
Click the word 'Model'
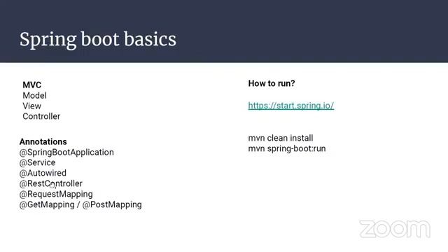pos(34,95)
